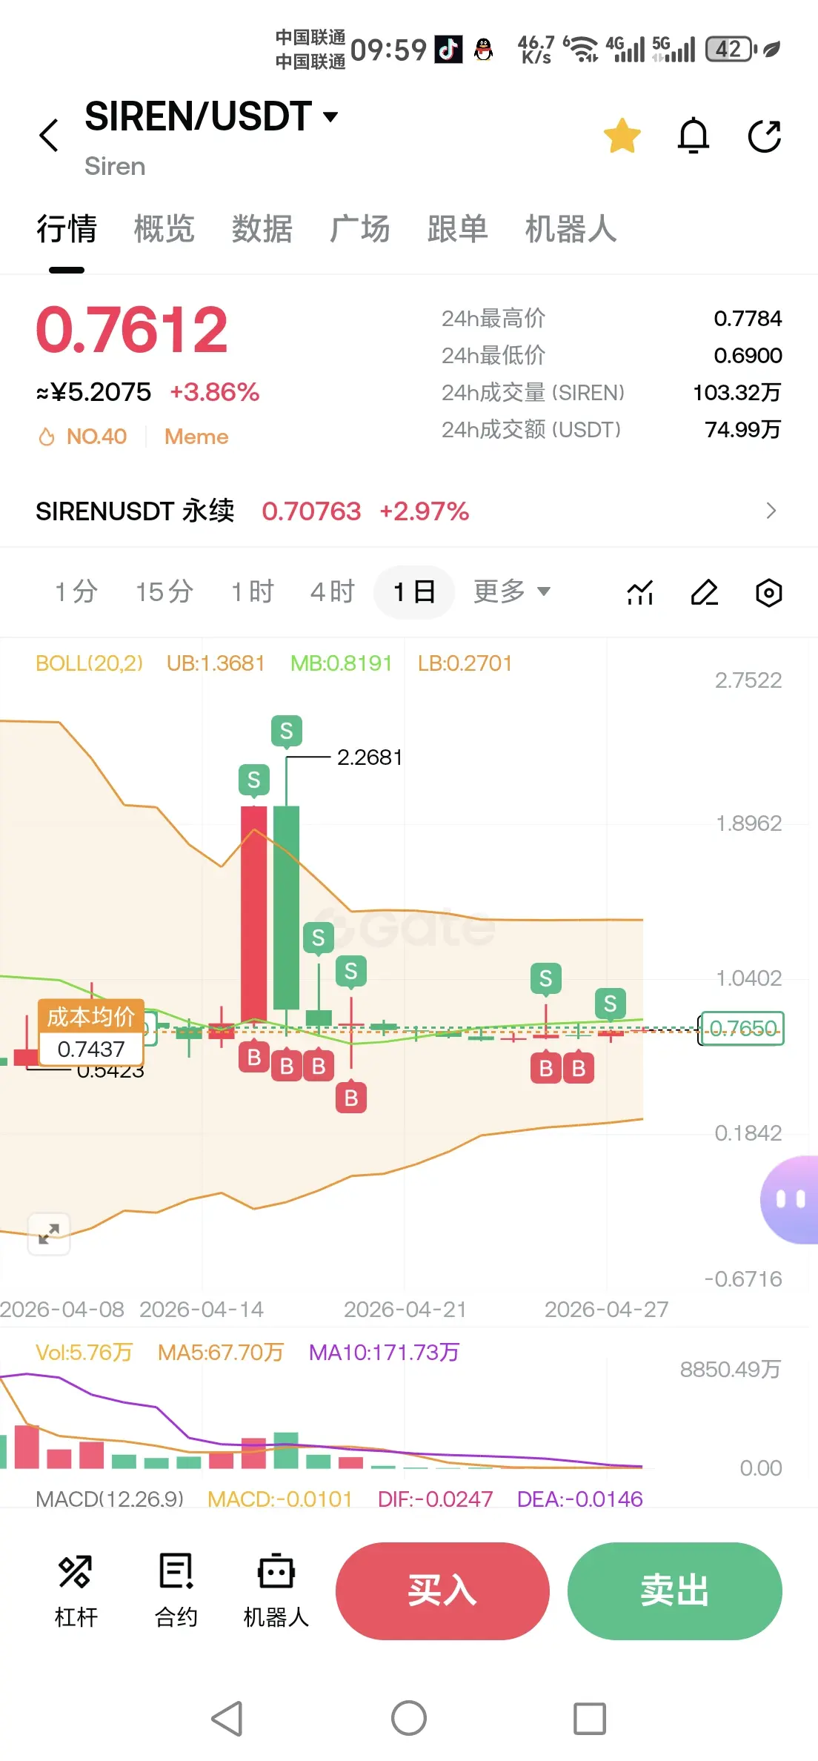Select the 1分 timeframe
Viewport: 818px width, 1761px height.
coord(76,591)
